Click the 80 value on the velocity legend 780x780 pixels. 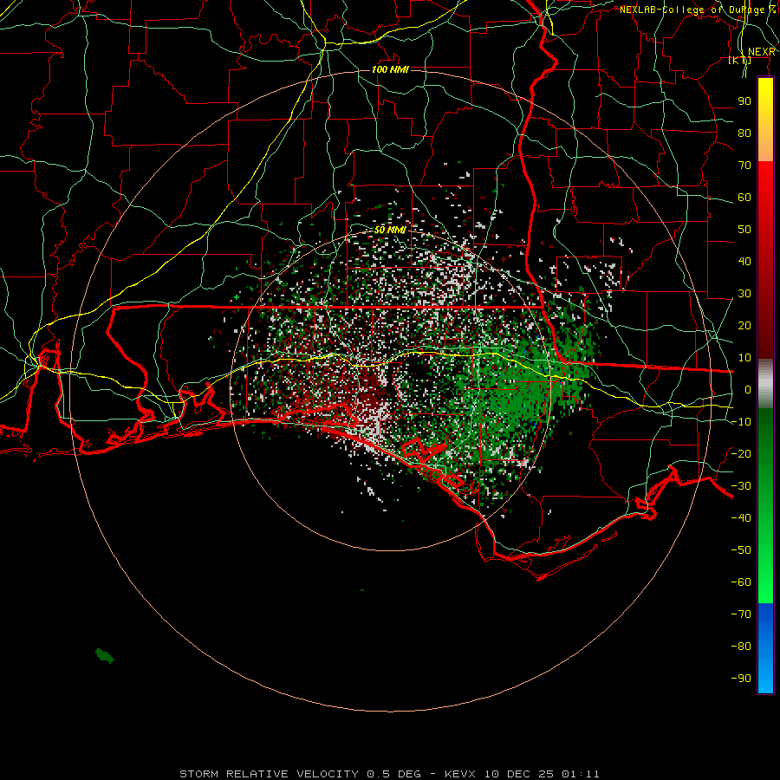click(744, 133)
